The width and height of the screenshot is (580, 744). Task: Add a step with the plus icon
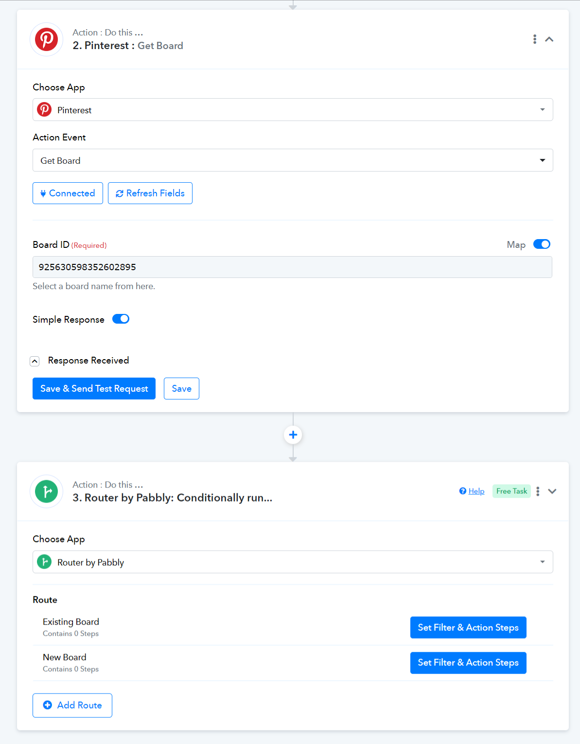293,435
